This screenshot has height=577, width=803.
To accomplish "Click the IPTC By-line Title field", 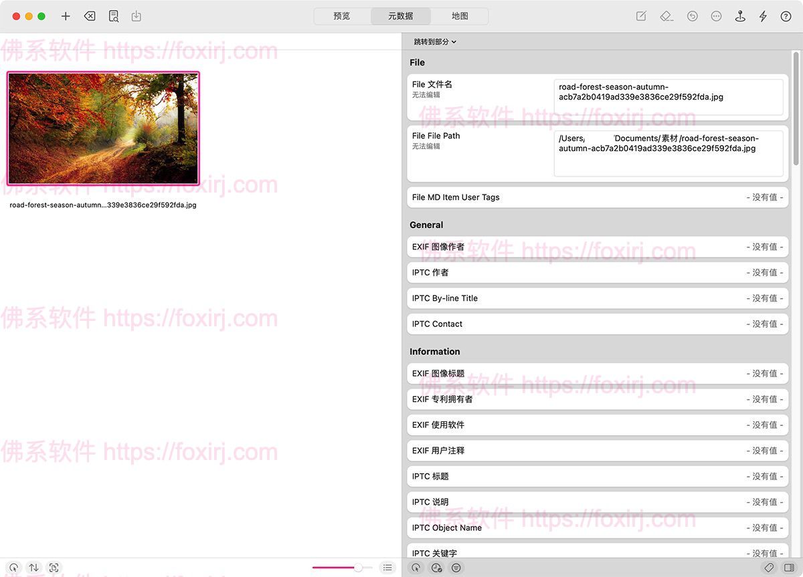I will [597, 298].
